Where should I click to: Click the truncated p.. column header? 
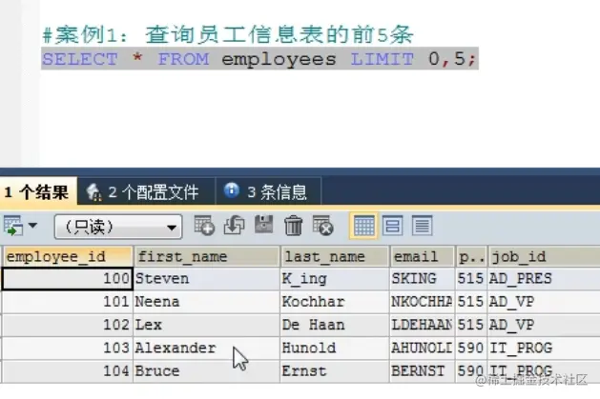[471, 256]
